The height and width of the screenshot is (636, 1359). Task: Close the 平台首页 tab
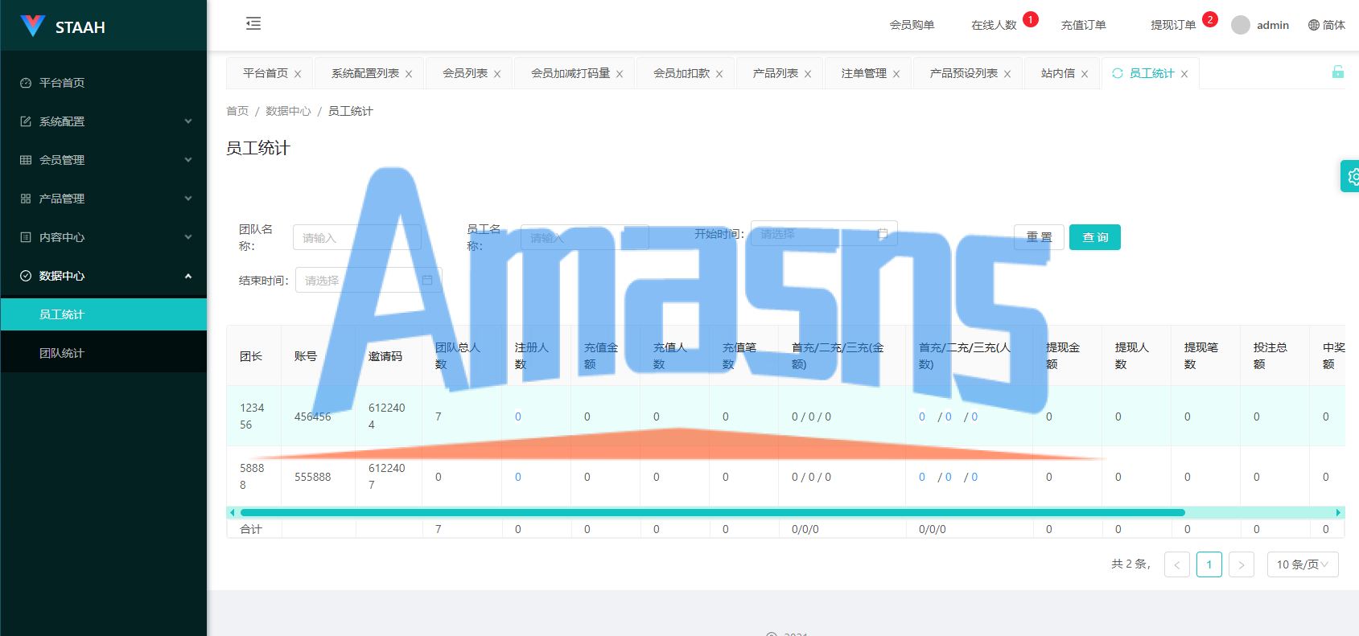click(298, 74)
